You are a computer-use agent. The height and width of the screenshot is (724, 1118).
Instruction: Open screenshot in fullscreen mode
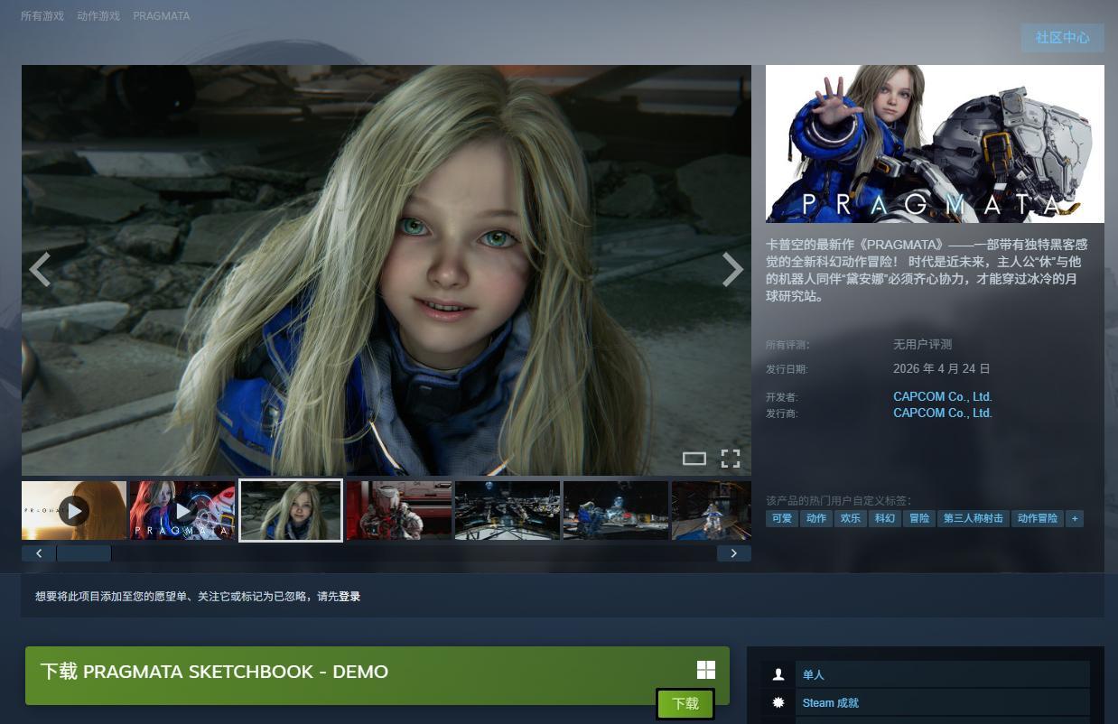point(731,459)
